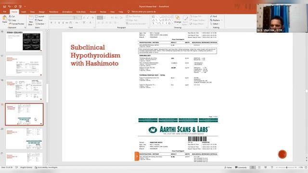The image size is (308, 173).
Task: Open the Paste button
Action: click(4, 20)
